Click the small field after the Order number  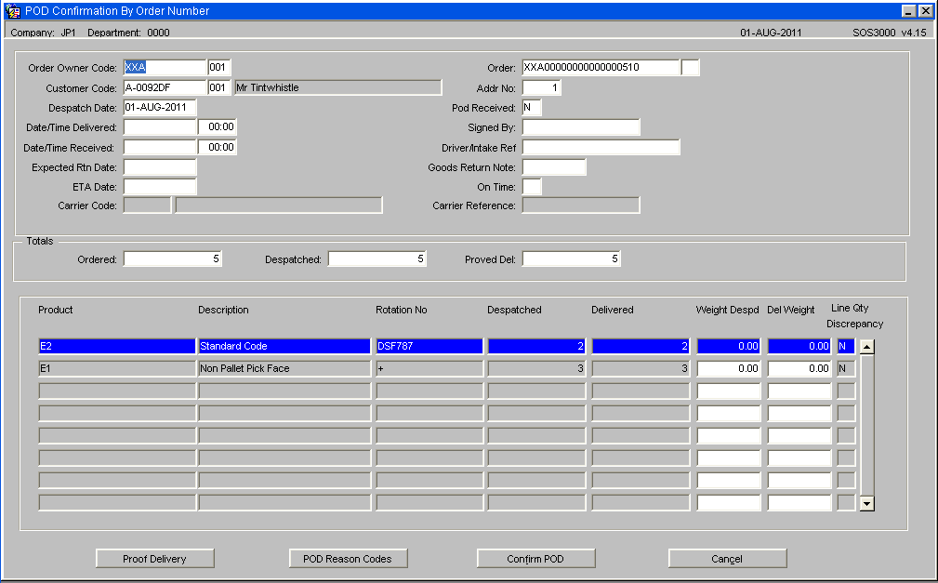[x=690, y=68]
